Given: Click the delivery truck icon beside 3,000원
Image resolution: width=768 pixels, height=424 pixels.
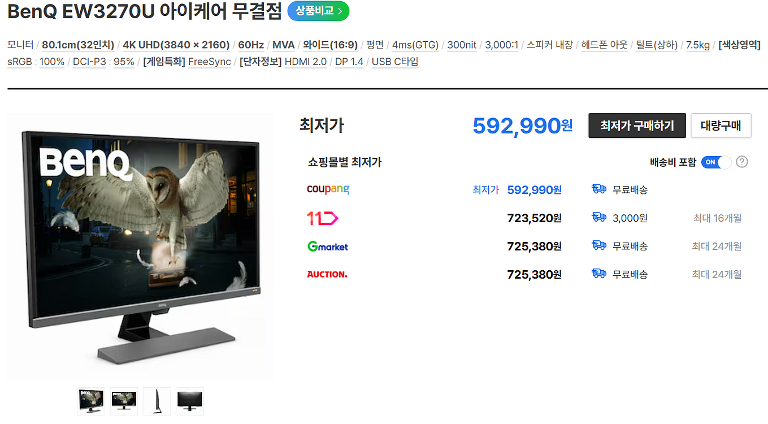Looking at the screenshot, I should pyautogui.click(x=599, y=218).
